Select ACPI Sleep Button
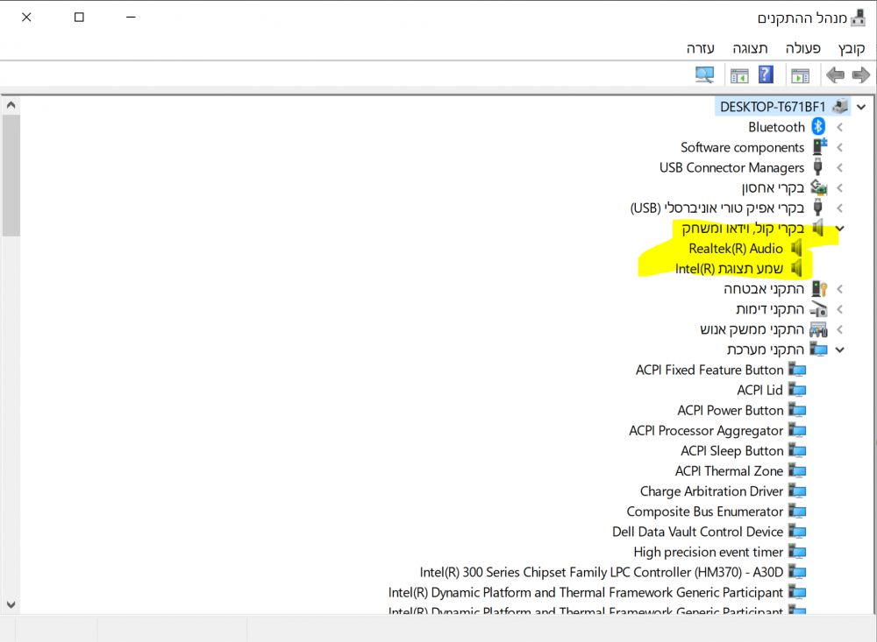The image size is (877, 642). tap(731, 451)
